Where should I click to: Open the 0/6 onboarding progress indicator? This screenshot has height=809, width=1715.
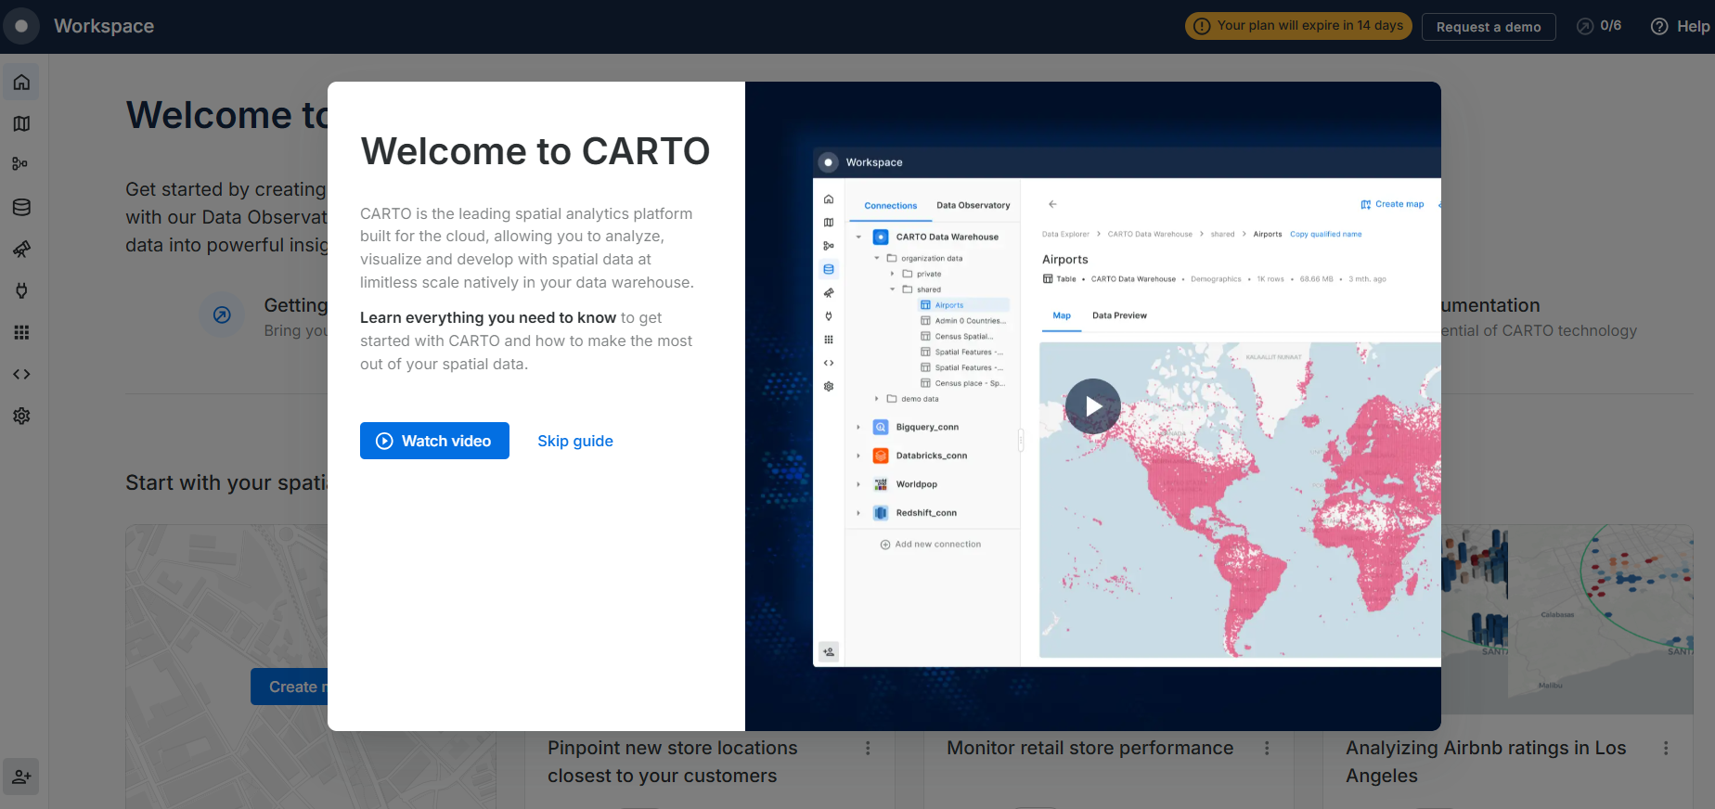1599,26
